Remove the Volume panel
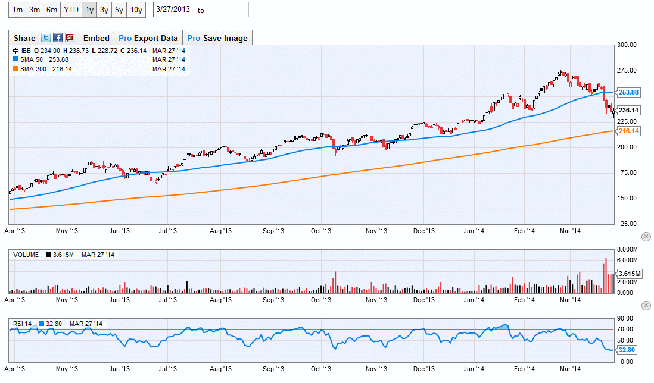The image size is (654, 383). pos(646,237)
